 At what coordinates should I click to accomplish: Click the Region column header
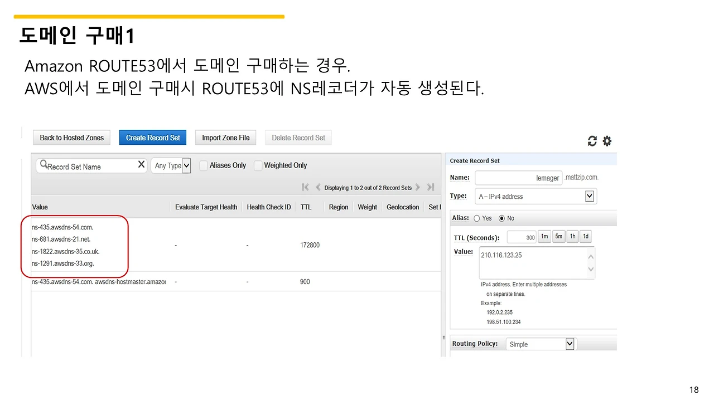click(339, 207)
